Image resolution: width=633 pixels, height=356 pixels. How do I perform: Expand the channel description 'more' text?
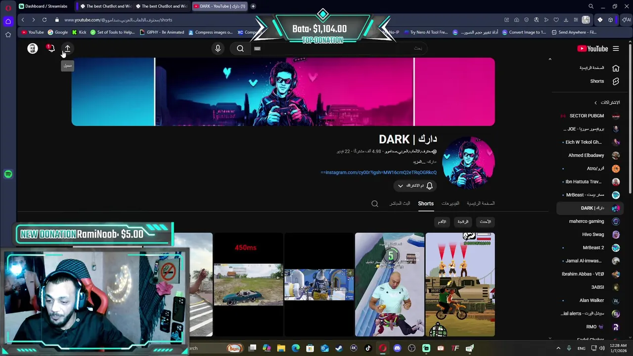tap(419, 162)
